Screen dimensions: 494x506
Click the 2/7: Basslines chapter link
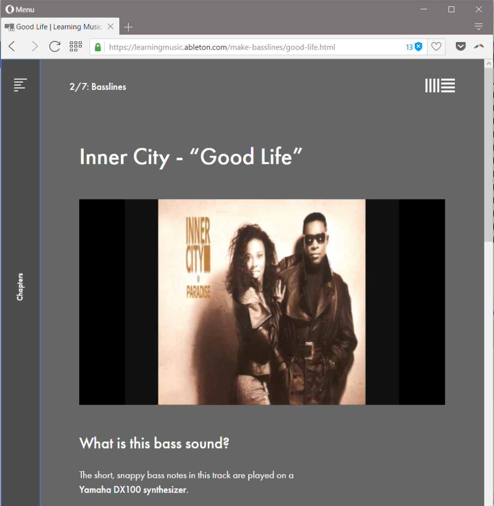point(98,87)
